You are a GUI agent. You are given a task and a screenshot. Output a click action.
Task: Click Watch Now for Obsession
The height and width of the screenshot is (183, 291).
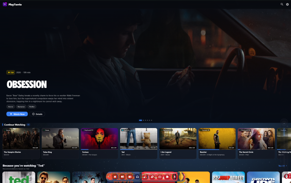17,114
